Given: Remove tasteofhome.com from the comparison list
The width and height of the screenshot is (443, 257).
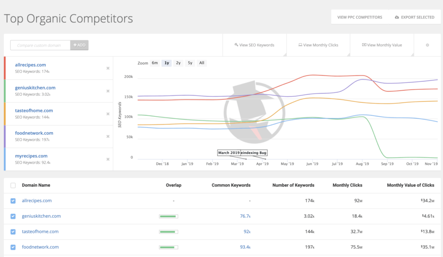Looking at the screenshot, I should (x=108, y=114).
